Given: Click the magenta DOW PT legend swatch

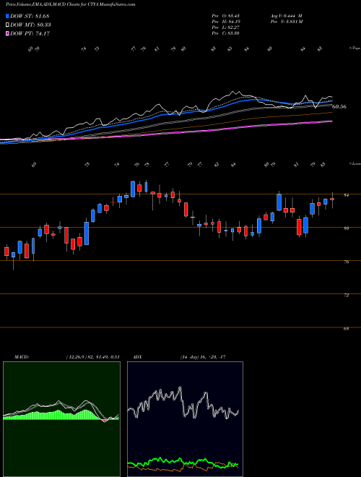Looking at the screenshot, I should click(x=7, y=33).
